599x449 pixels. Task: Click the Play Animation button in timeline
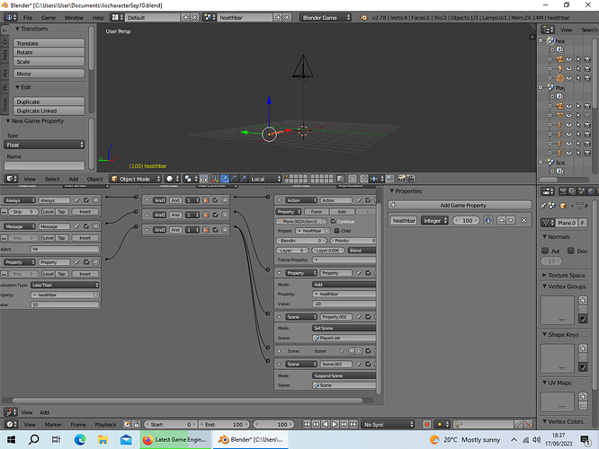tap(335, 424)
